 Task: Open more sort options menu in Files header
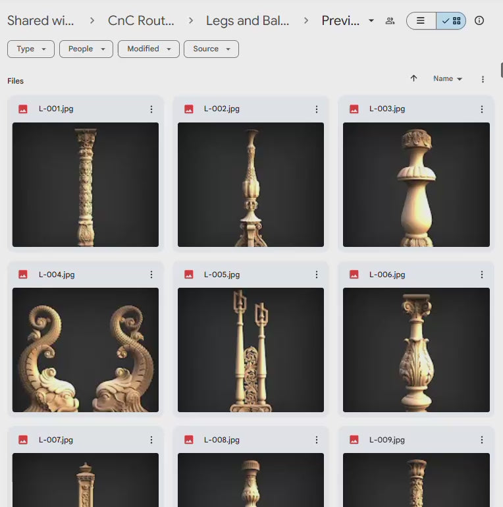tap(483, 79)
